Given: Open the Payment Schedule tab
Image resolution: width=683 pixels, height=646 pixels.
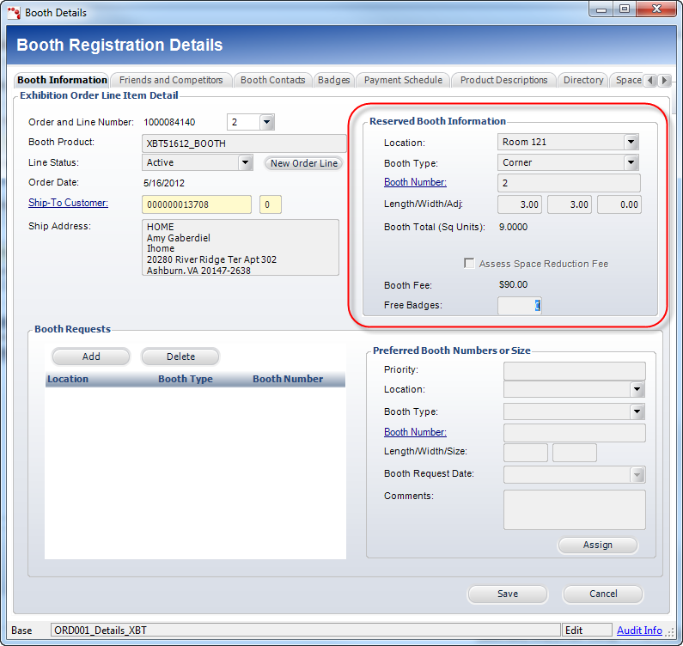Looking at the screenshot, I should pos(403,80).
